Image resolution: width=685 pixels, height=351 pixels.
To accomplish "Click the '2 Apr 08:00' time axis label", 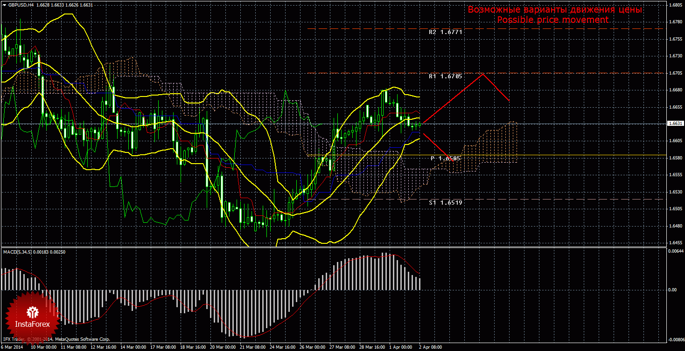I will tap(430, 347).
